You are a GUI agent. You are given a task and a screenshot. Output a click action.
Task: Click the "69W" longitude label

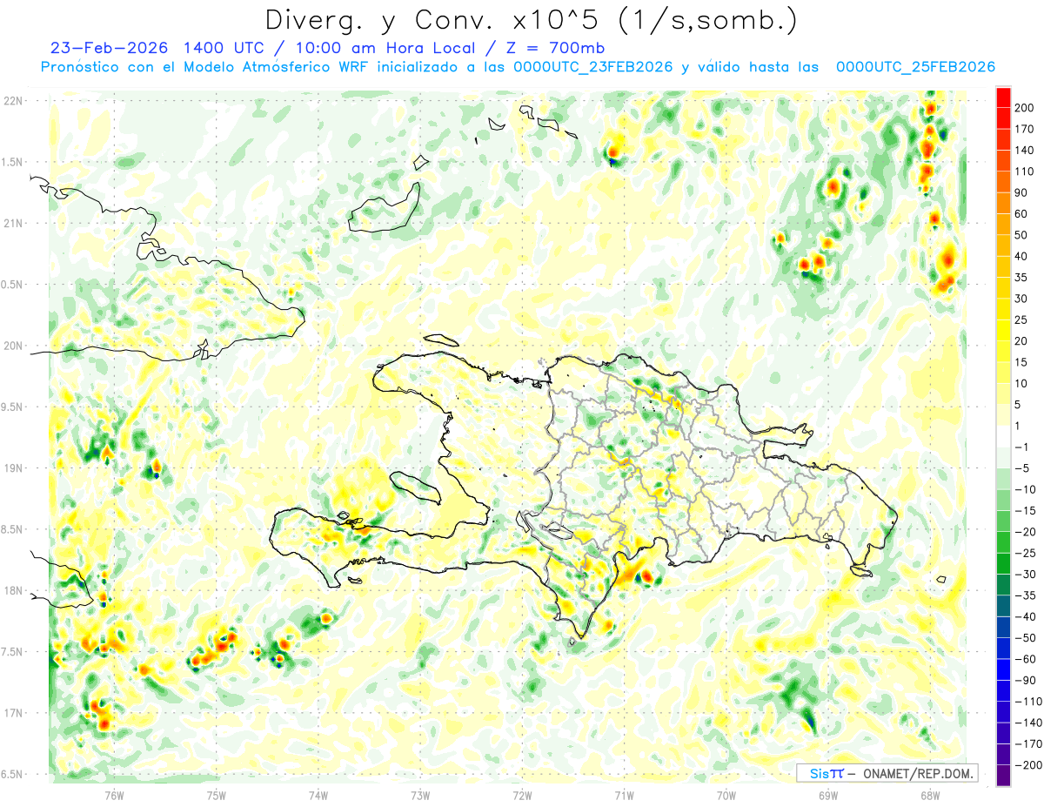pos(828,795)
